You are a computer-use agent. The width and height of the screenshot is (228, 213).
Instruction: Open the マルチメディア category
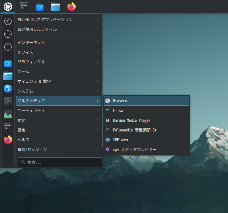coord(59,101)
